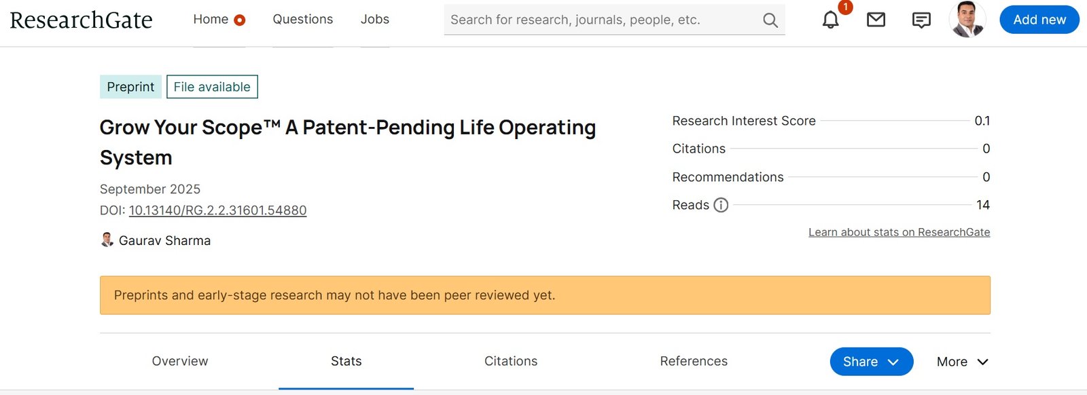Open the DOI link
The image size is (1087, 395).
click(217, 210)
